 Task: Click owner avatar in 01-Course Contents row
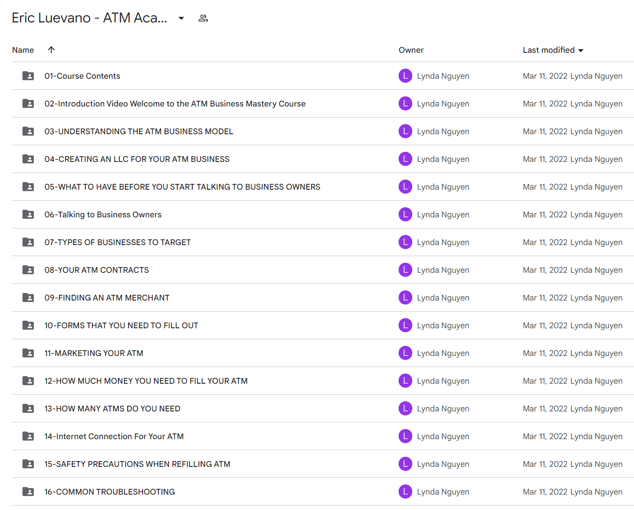click(405, 76)
